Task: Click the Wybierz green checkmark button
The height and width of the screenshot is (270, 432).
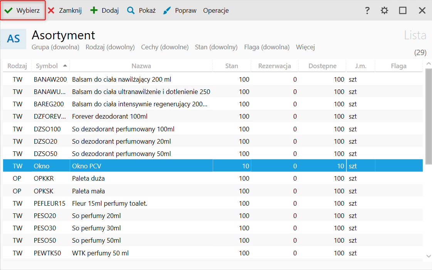Action: [23, 10]
